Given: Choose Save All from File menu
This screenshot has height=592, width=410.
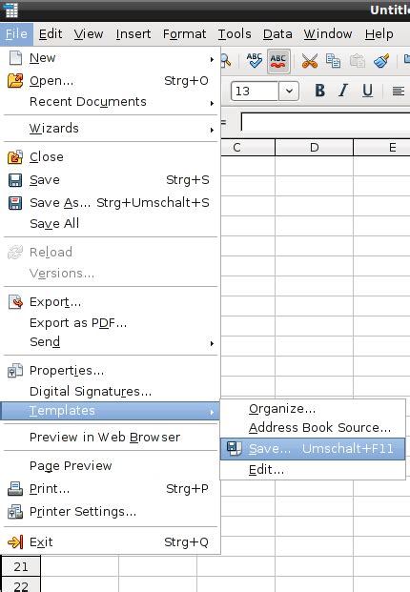Looking at the screenshot, I should (x=54, y=223).
